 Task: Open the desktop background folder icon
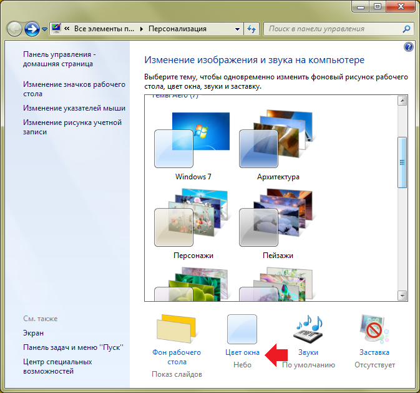(x=177, y=329)
